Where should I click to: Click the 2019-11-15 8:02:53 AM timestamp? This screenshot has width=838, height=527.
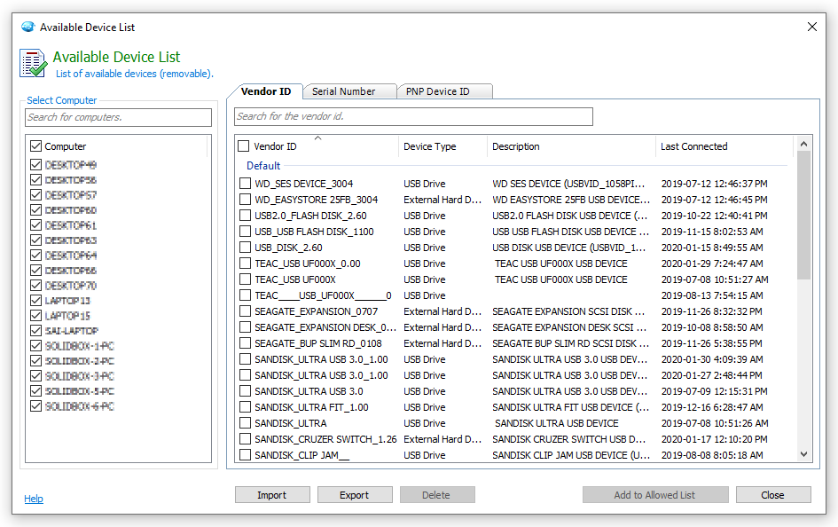click(712, 232)
